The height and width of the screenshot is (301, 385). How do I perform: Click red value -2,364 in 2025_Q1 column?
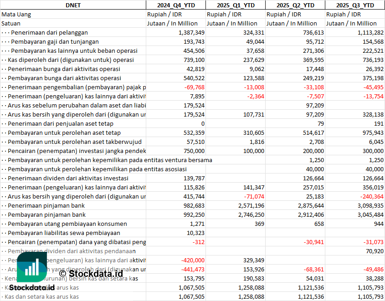coord(255,96)
